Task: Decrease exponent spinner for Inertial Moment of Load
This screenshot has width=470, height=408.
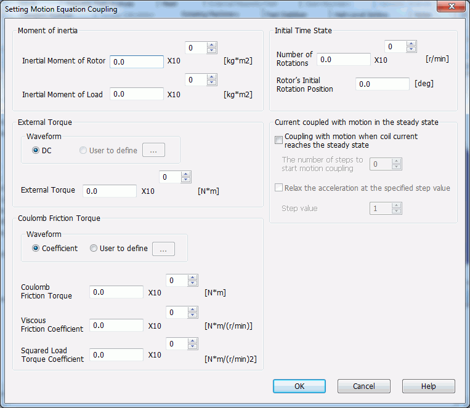Action: coord(212,83)
